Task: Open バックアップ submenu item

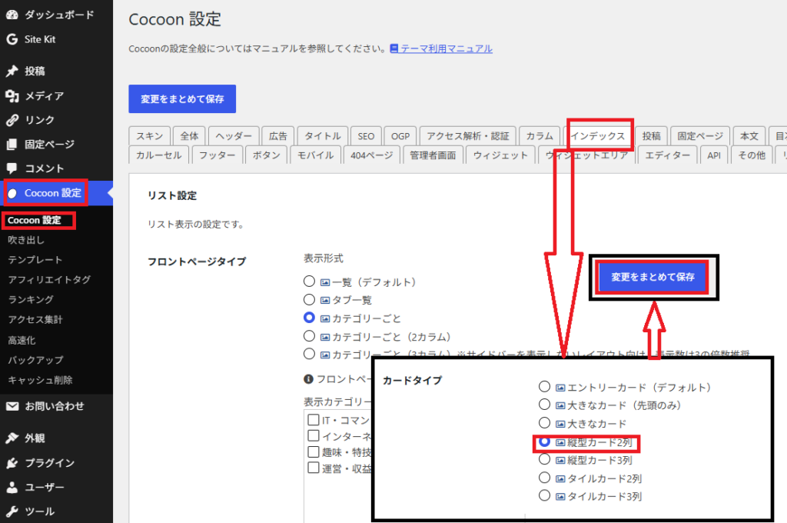Action: pos(35,360)
